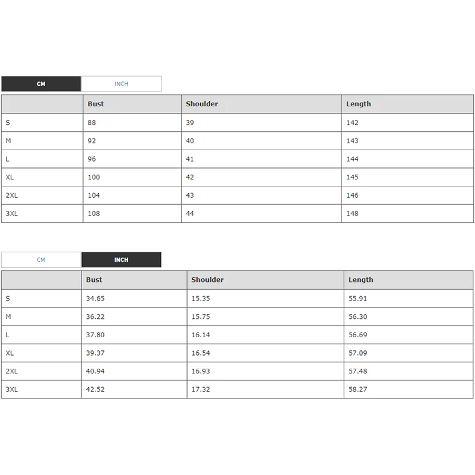475x475 pixels.
Task: Select the bust value 88 for size S
Action: pos(91,122)
